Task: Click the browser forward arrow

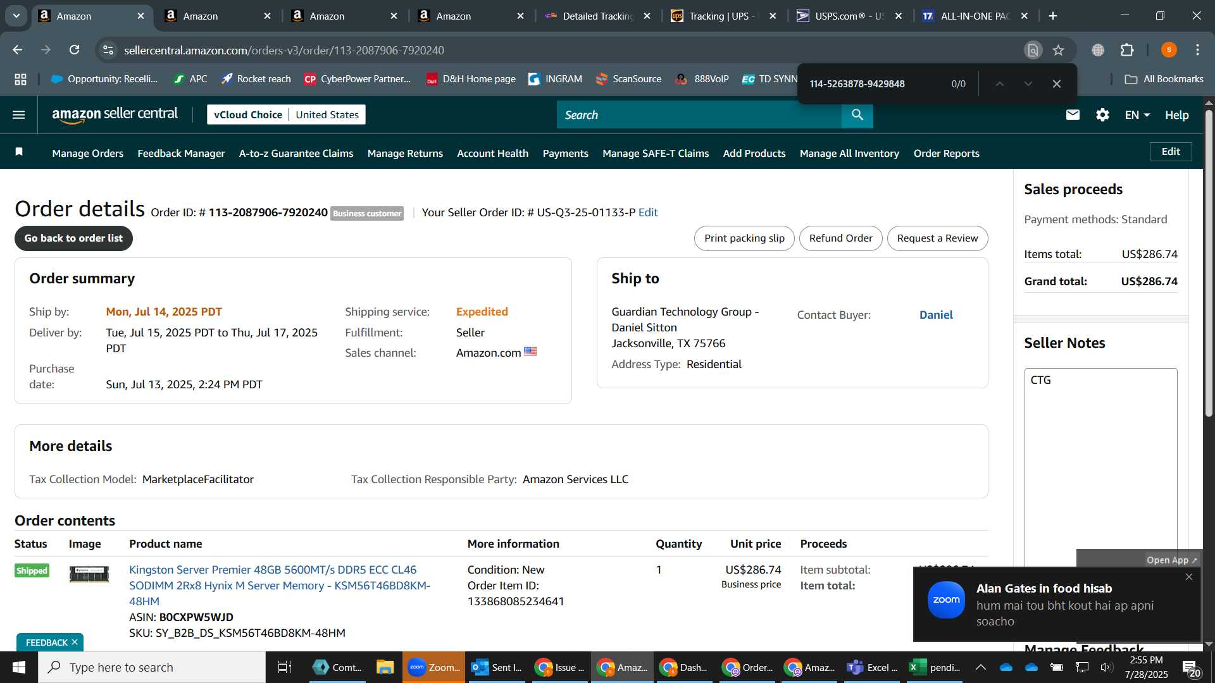Action: click(x=46, y=50)
